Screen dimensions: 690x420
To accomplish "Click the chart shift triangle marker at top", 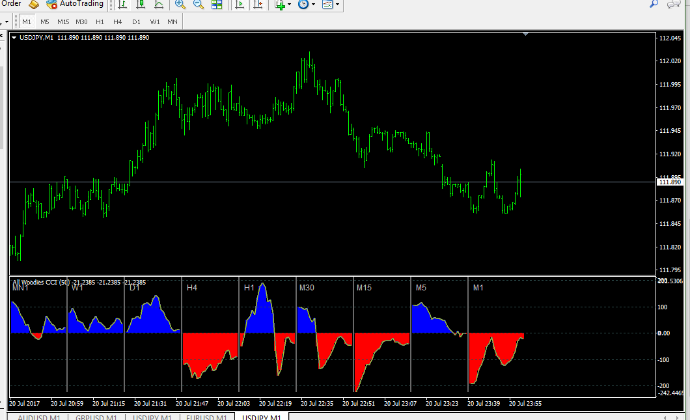I will pyautogui.click(x=525, y=34).
